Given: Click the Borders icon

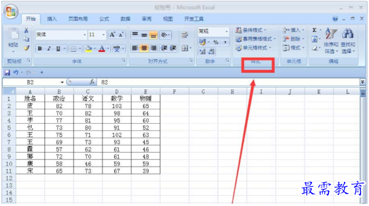Looking at the screenshot, I should click(73, 49).
